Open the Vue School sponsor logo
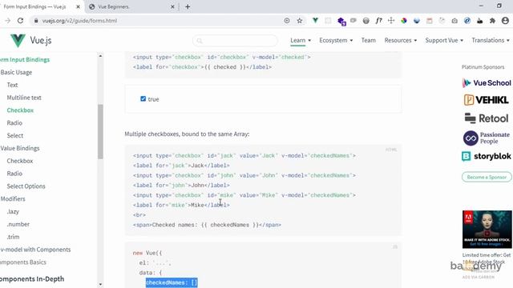 [487, 83]
